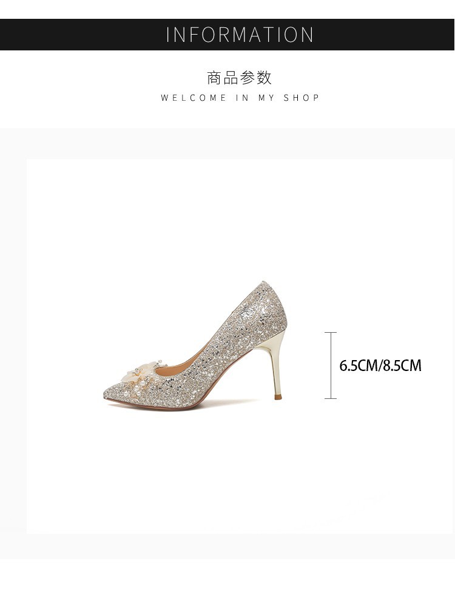Image resolution: width=455 pixels, height=606 pixels.
Task: Click the 6.5CM portion of the size text
Action: pyautogui.click(x=358, y=366)
